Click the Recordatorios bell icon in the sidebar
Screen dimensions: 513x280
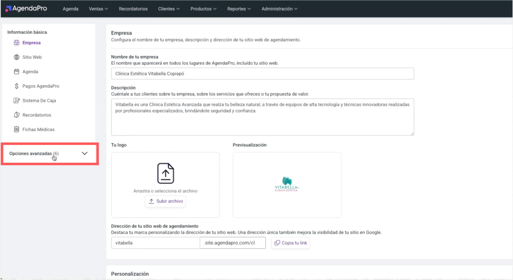[16, 115]
